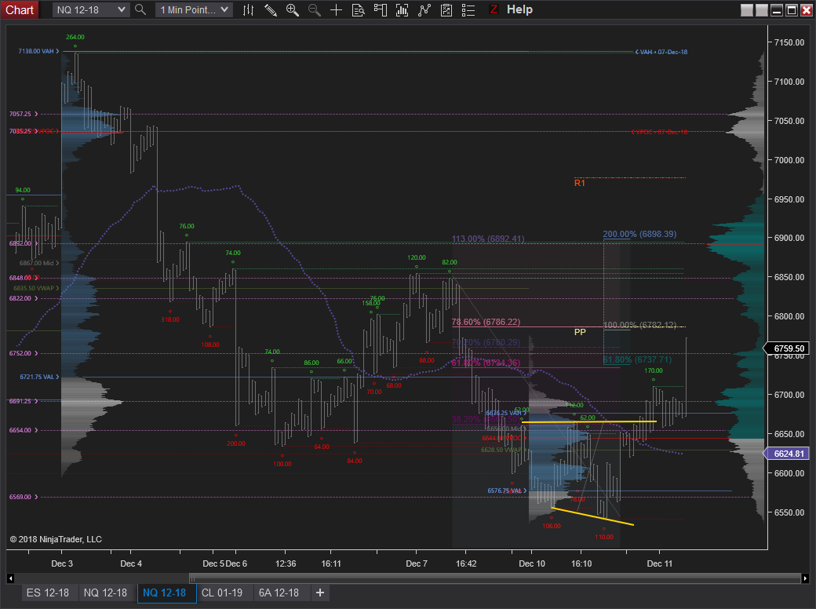Open the red Chart menu button

[20, 9]
